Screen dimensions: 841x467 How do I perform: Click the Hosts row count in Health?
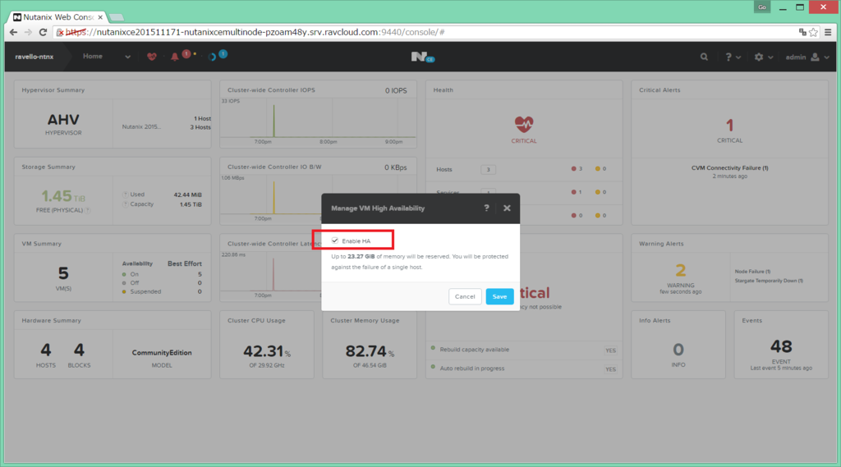coord(488,169)
